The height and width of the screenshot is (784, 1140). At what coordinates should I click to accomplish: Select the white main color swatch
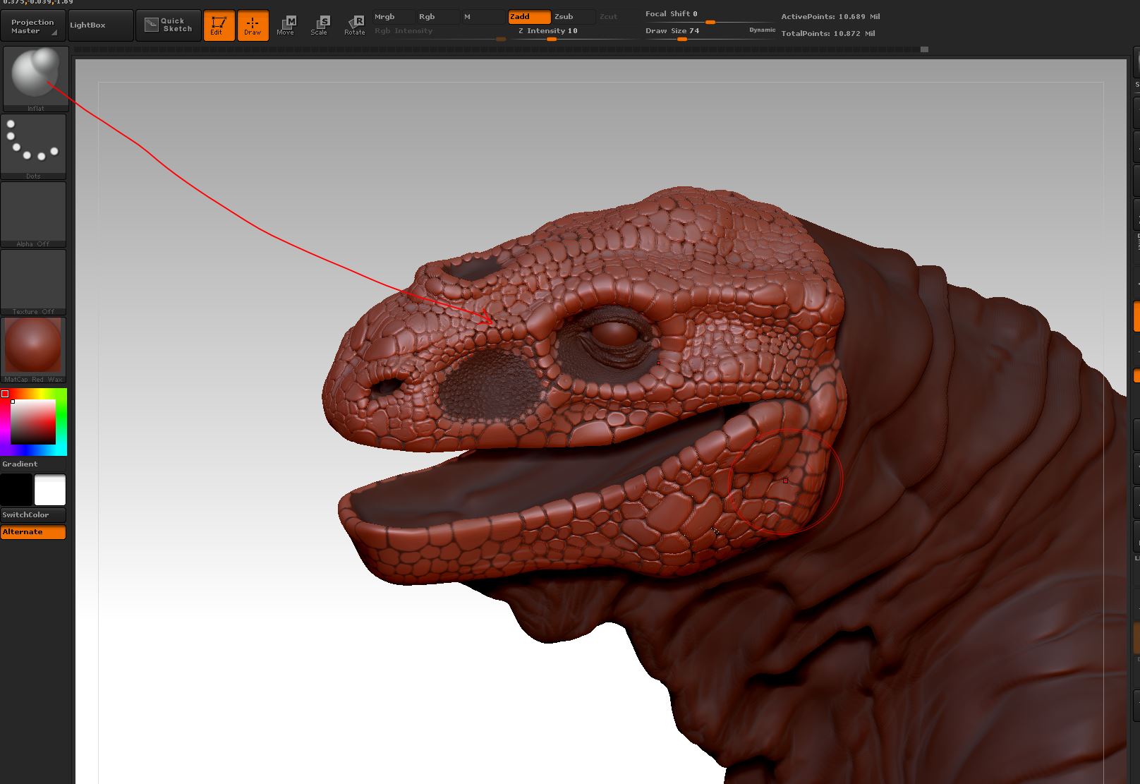(x=50, y=490)
